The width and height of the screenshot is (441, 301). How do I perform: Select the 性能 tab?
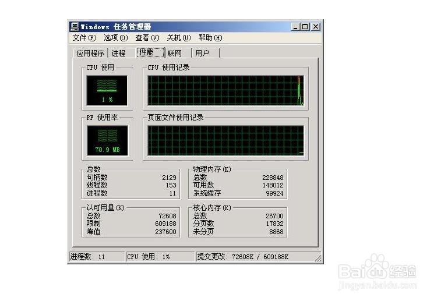coord(150,52)
